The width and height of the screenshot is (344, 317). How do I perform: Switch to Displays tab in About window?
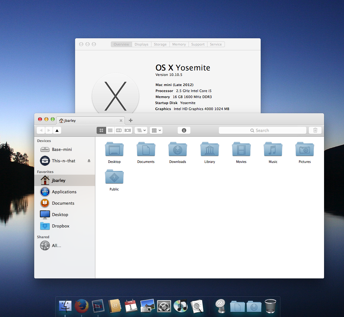coord(142,44)
